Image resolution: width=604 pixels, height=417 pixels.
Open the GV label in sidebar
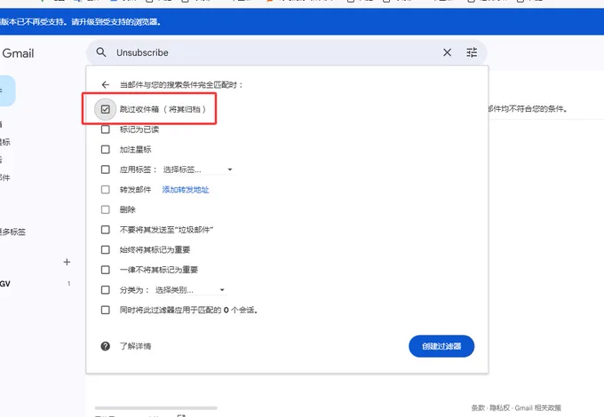point(5,284)
